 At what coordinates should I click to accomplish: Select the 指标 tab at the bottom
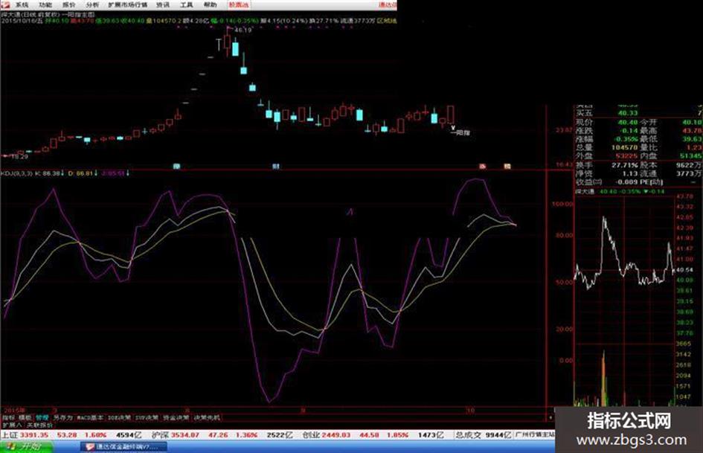pyautogui.click(x=8, y=417)
